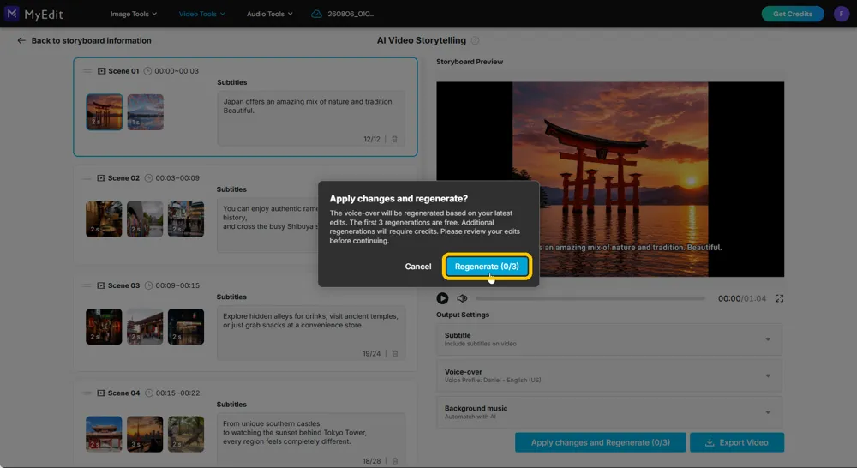Select Scene 04 second Tokyo Tower thumbnail
This screenshot has width=857, height=468.
(x=145, y=434)
